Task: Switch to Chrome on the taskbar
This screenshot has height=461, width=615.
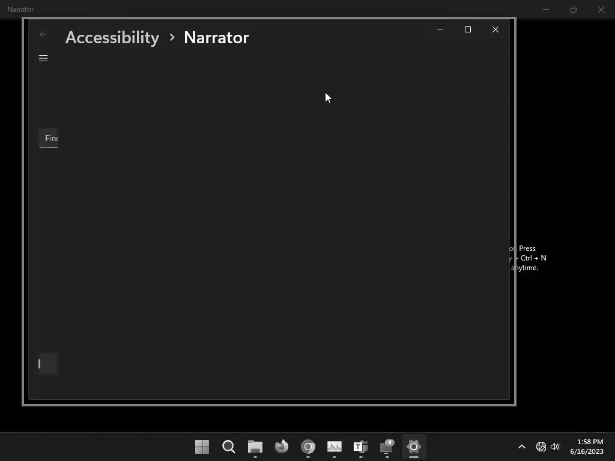Action: click(308, 447)
